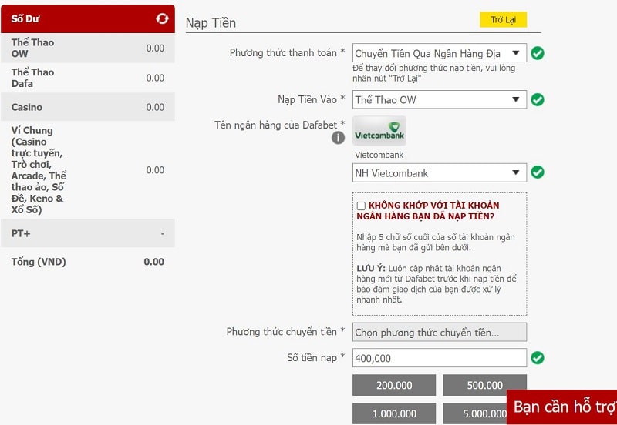This screenshot has height=425, width=617.
Task: Click the info icon beside Tên ngân hàng
Action: [x=338, y=138]
